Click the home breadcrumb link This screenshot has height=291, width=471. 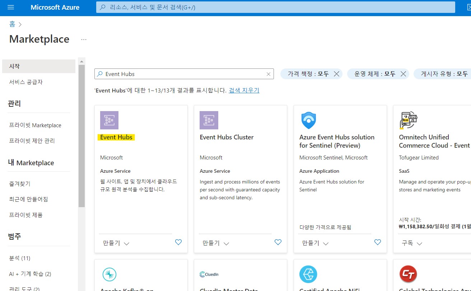(12, 24)
